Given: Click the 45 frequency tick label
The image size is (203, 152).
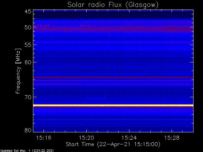Looking at the screenshot, I should 28,11.
